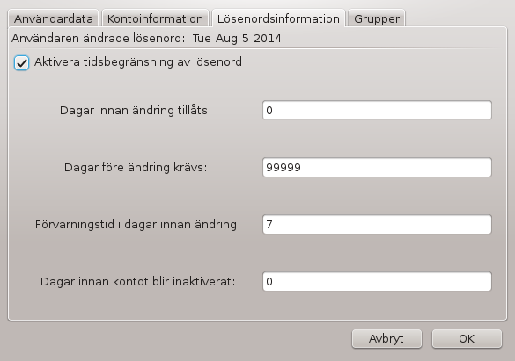Go to the Grupper tab
Screen dimensions: 515x361
(x=377, y=18)
